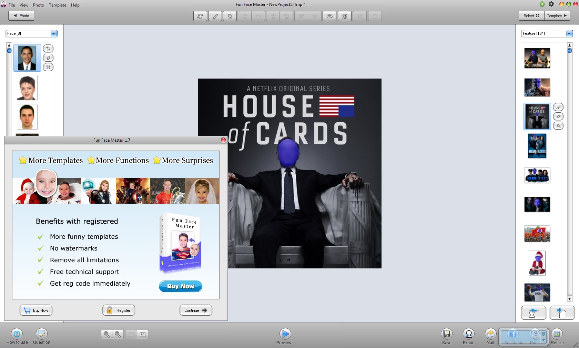Screen dimensions: 579x348
Task: Select the Santa baby template thumbnail
Action: click(537, 263)
